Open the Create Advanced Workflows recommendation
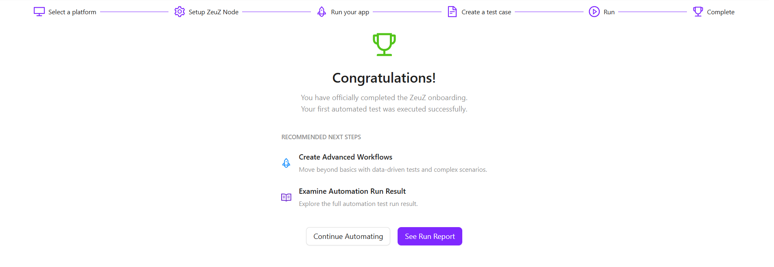 pos(345,157)
